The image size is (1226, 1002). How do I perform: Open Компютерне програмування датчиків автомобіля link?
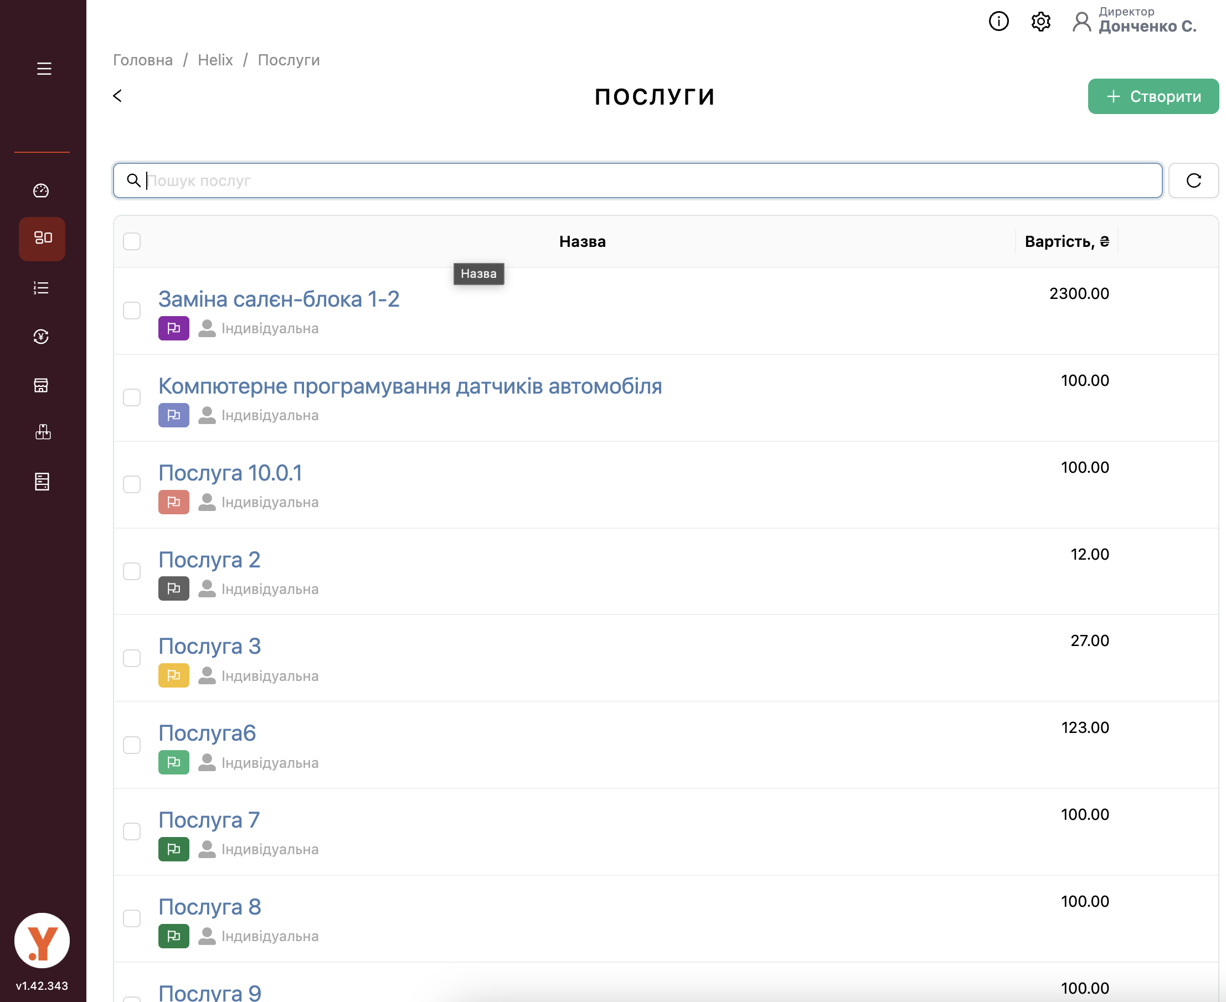point(410,386)
